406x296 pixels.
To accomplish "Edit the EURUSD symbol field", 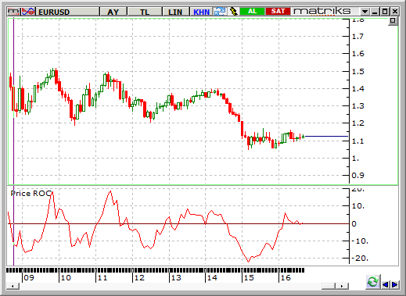I will (68, 12).
